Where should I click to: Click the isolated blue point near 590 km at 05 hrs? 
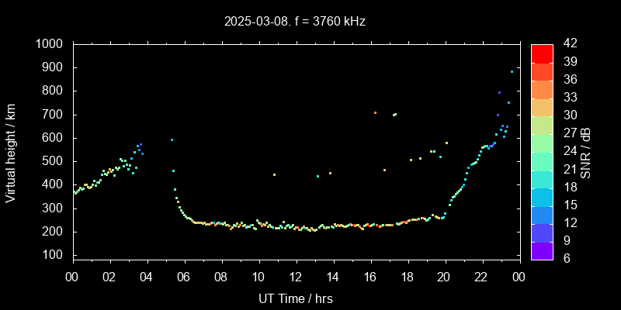point(172,140)
